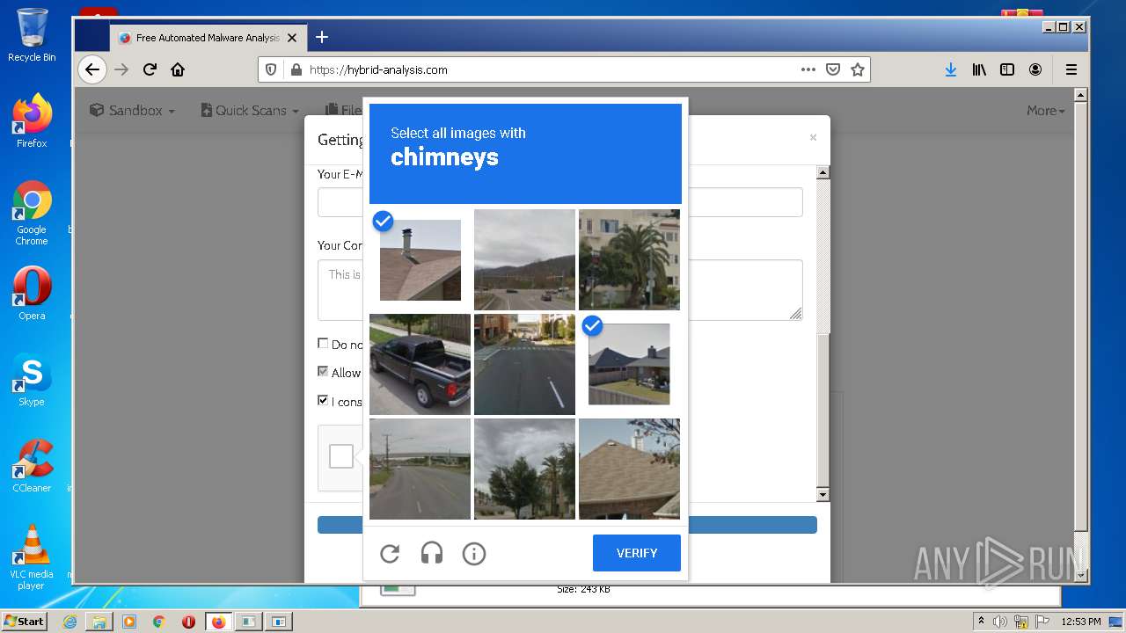The height and width of the screenshot is (633, 1126).
Task: Go back in Firefox
Action: (x=92, y=69)
